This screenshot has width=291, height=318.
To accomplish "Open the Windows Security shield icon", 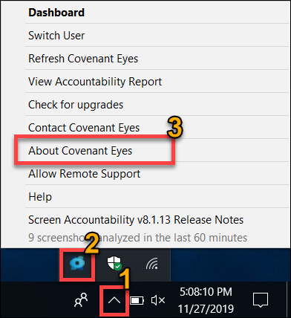I will pyautogui.click(x=114, y=263).
